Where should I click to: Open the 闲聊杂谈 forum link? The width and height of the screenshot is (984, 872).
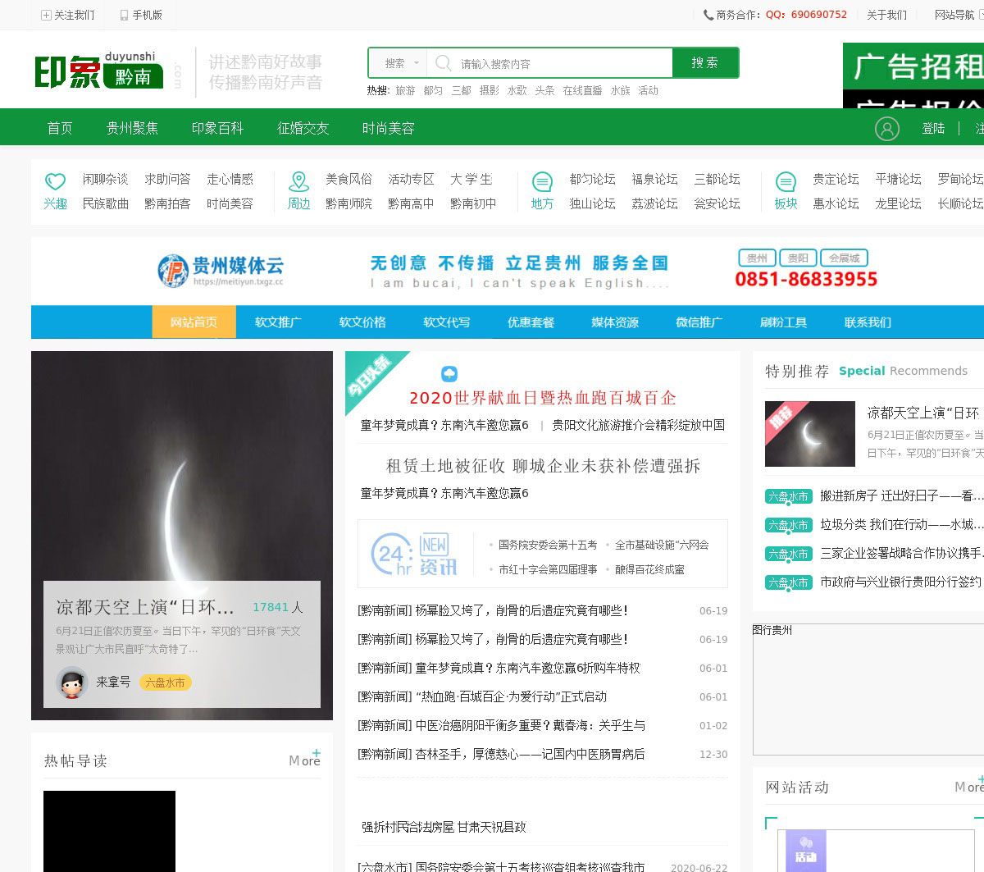click(105, 179)
